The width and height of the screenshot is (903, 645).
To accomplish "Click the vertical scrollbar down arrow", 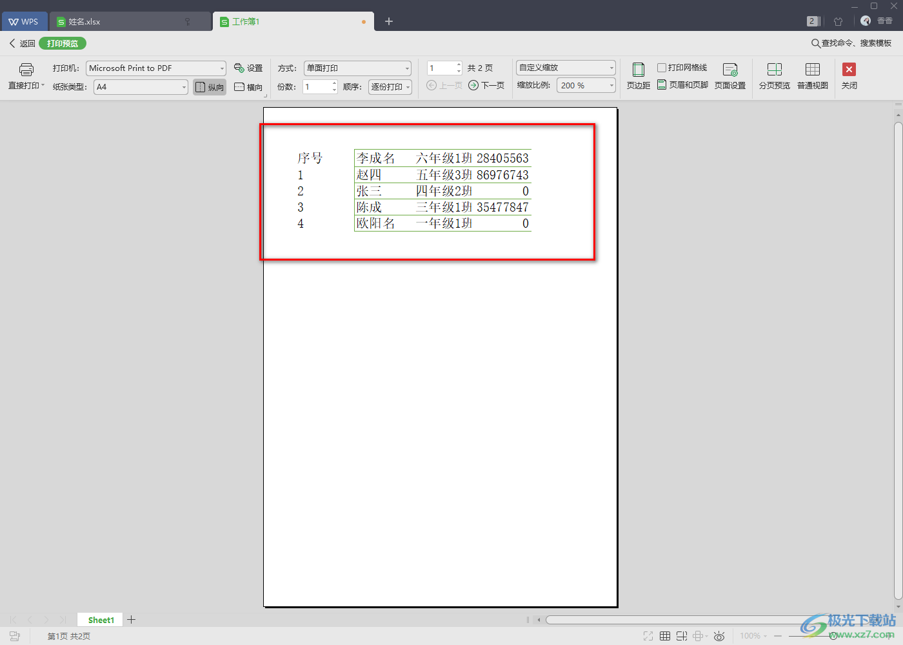I will (898, 607).
